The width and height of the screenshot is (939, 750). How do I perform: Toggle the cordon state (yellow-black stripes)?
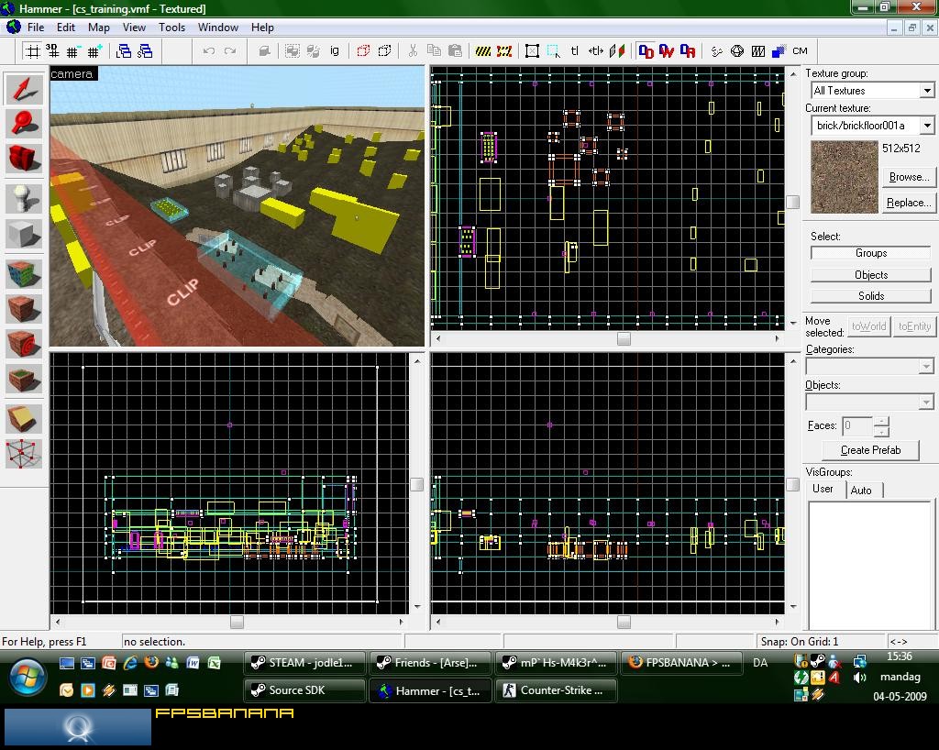coord(483,51)
